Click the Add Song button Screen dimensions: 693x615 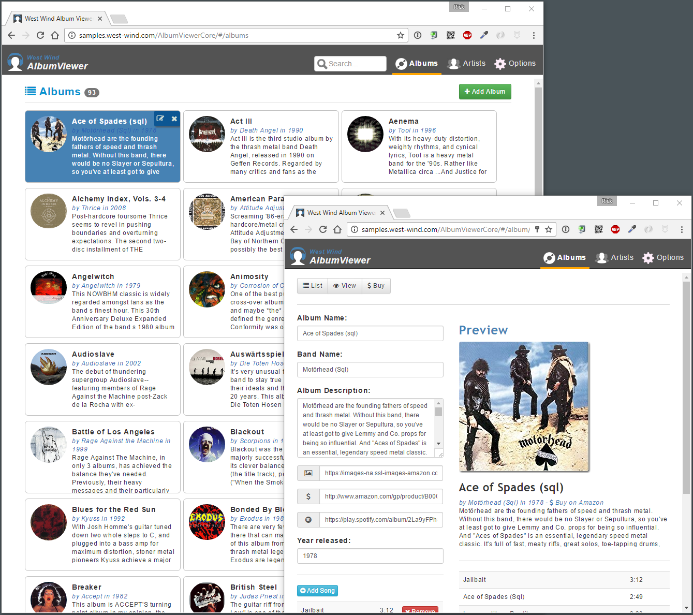(317, 591)
